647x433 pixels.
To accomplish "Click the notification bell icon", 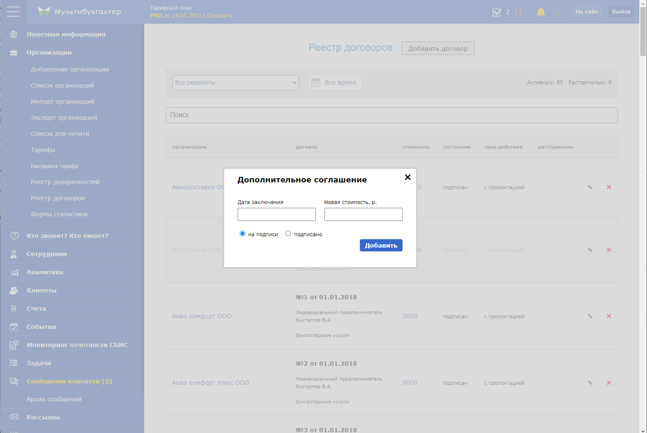I will coord(540,12).
